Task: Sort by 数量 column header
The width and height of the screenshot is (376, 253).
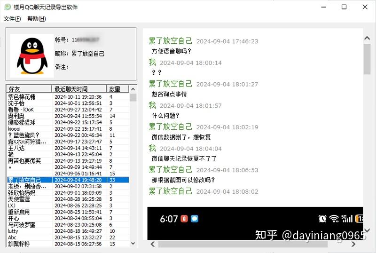Action: tap(117, 89)
